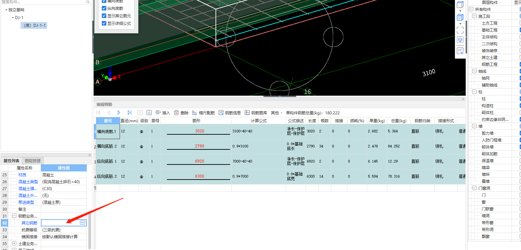
Task: Collapse 钢筋业务 property group
Action: click(14, 216)
